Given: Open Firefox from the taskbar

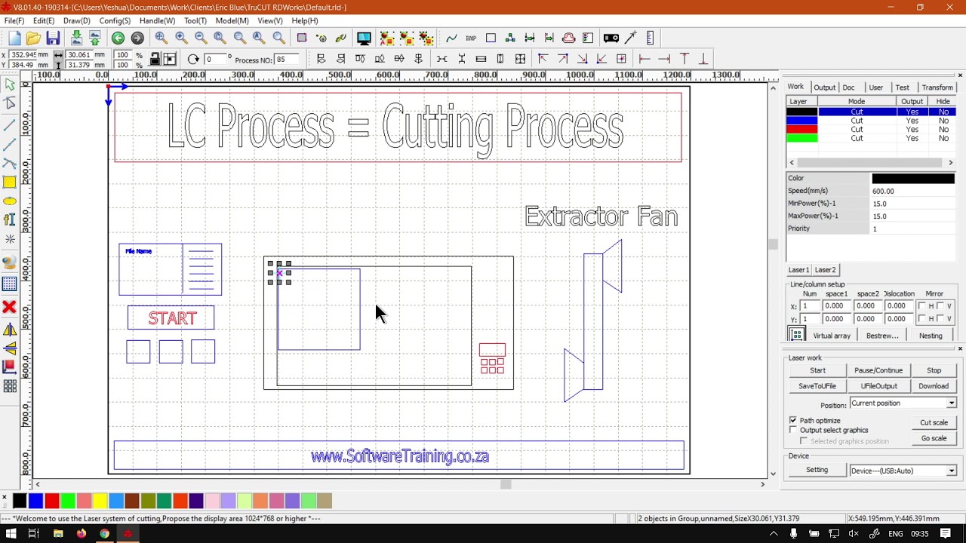Looking at the screenshot, I should (81, 534).
